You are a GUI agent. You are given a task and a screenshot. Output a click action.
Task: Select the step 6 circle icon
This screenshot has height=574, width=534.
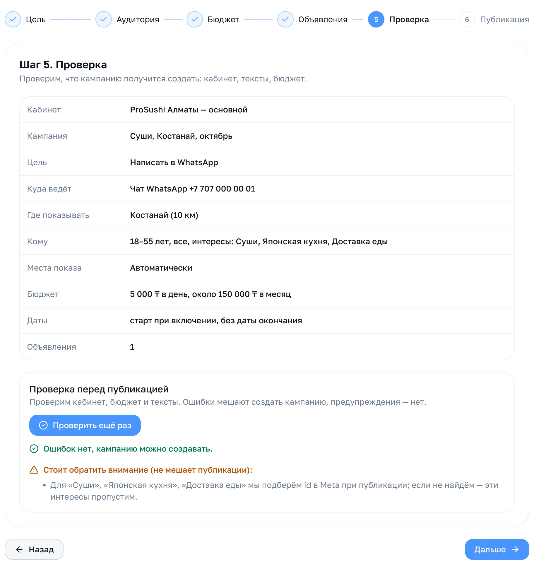(467, 19)
